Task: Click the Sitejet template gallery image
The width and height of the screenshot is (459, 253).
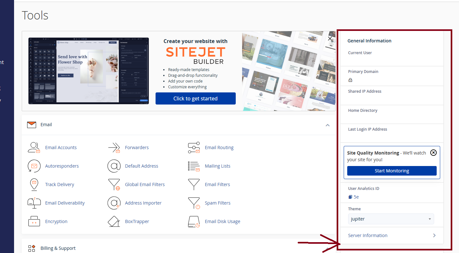Action: (x=289, y=71)
